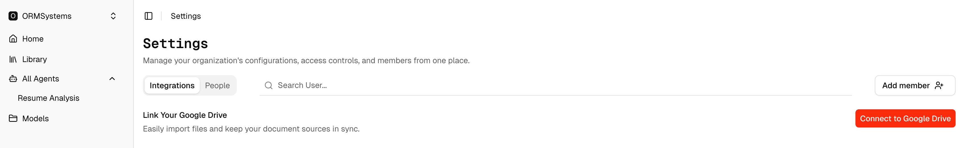Go to Home in the sidebar
963x148 pixels.
click(33, 39)
